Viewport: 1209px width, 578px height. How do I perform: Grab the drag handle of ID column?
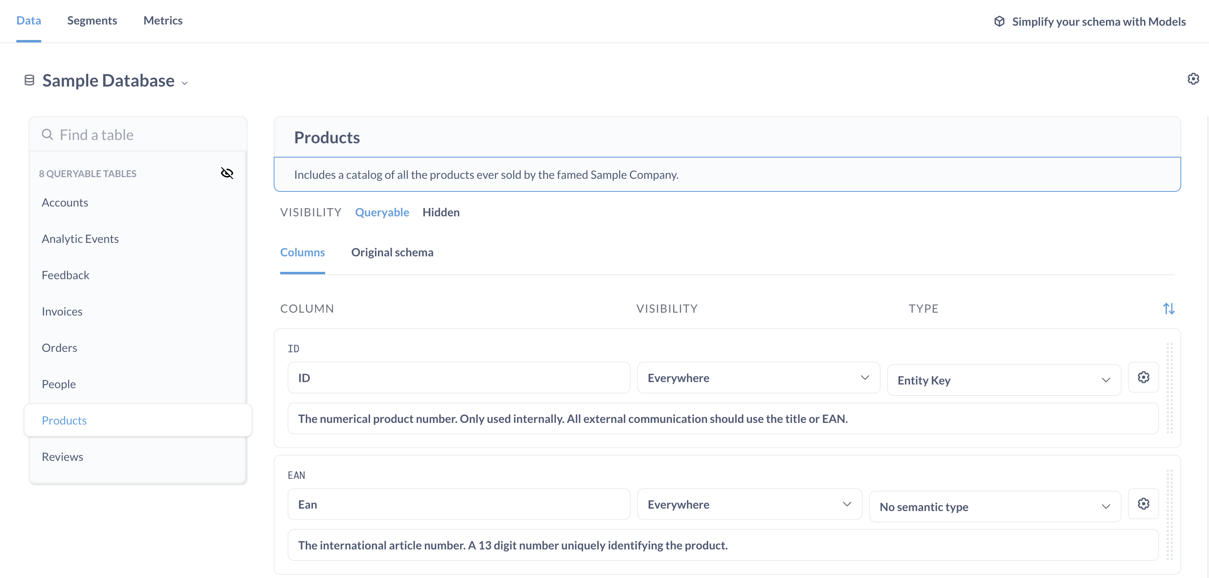1169,388
